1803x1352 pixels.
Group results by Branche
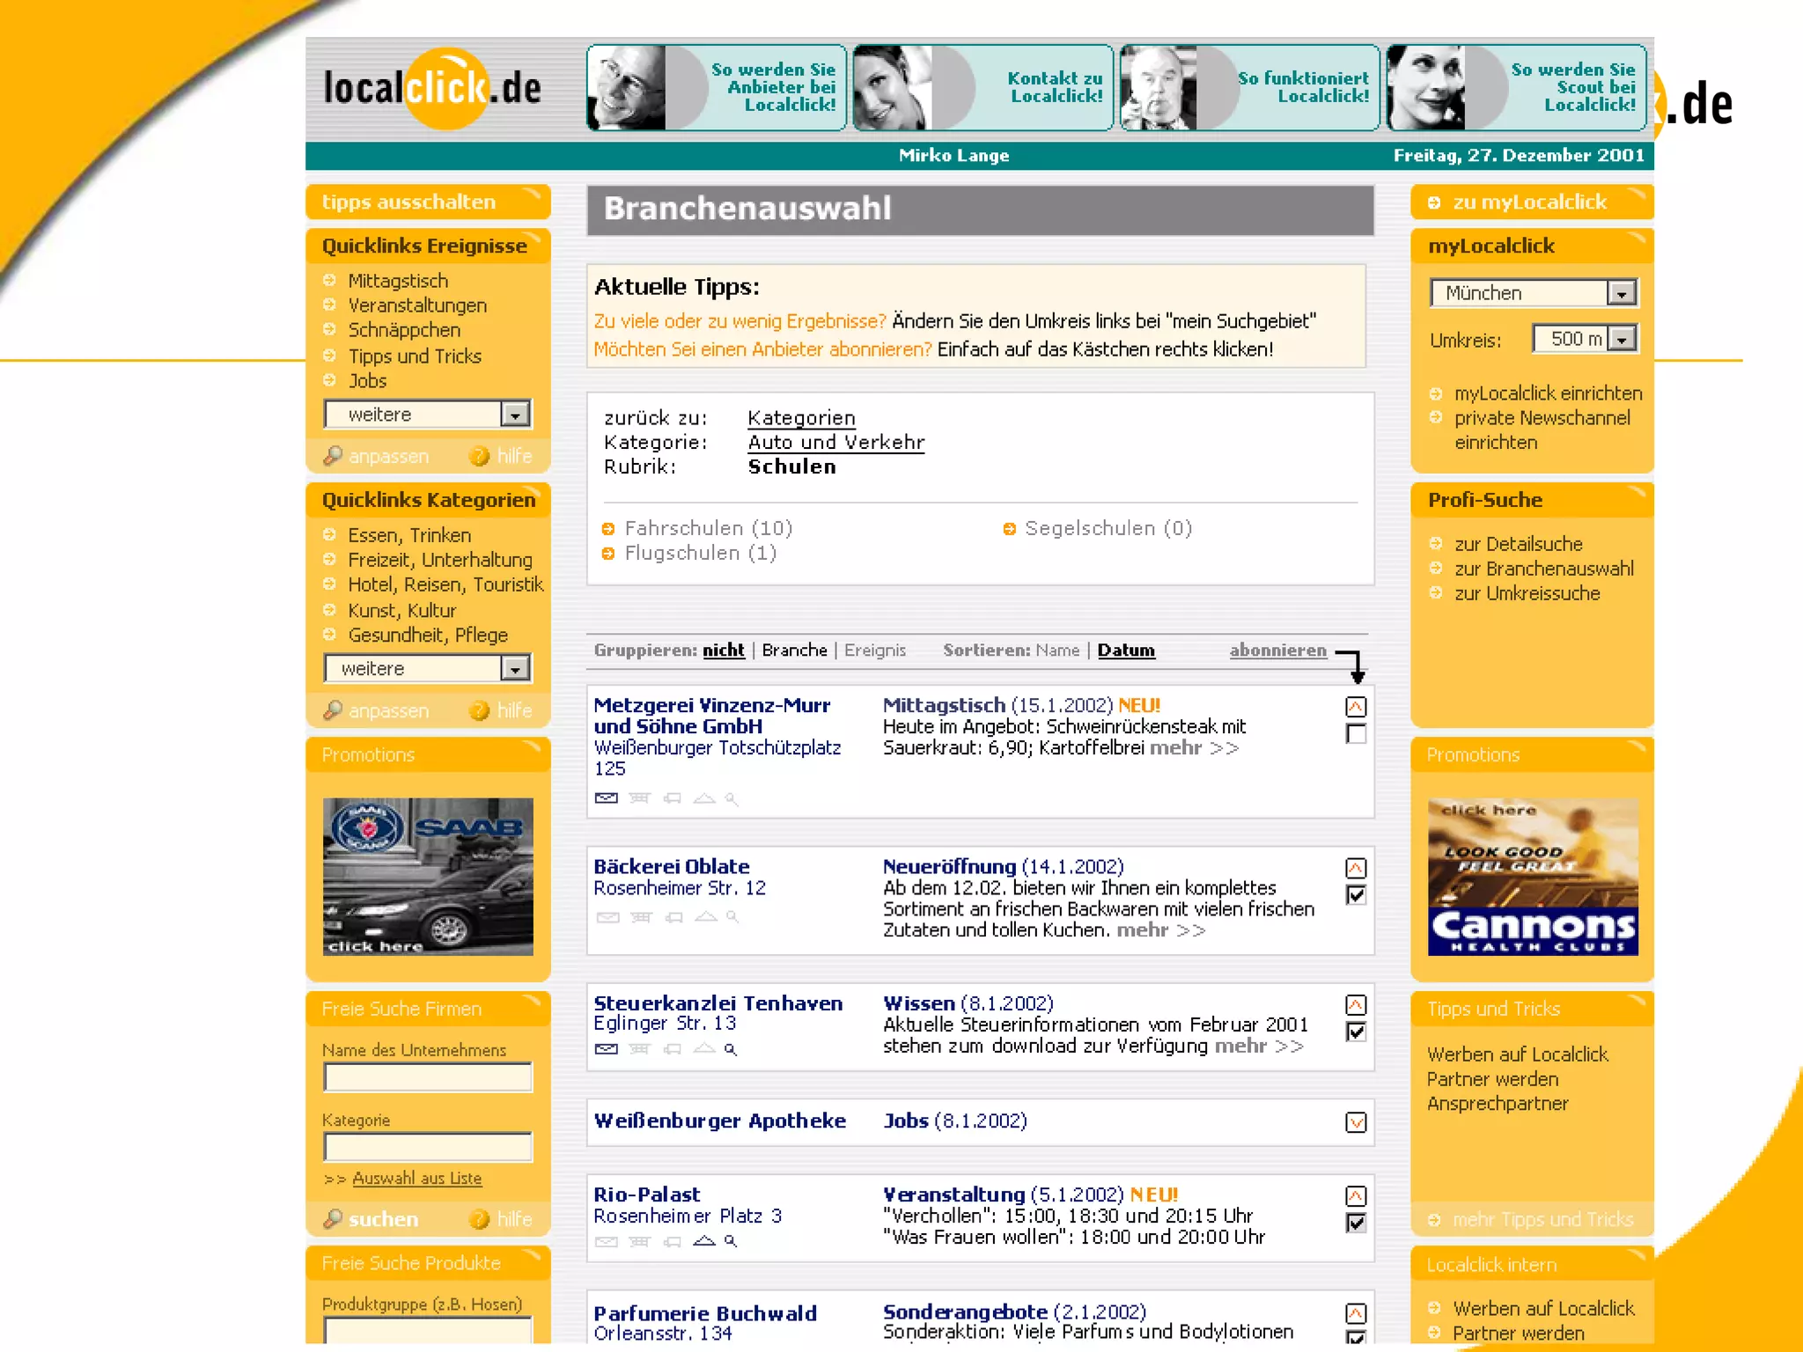click(x=794, y=650)
